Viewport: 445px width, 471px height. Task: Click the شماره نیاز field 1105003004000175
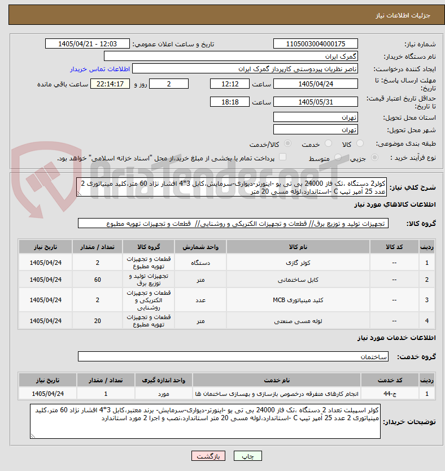coord(316,44)
